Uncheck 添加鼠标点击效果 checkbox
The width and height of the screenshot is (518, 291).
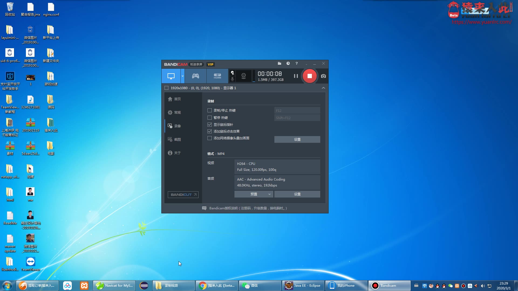(x=210, y=131)
